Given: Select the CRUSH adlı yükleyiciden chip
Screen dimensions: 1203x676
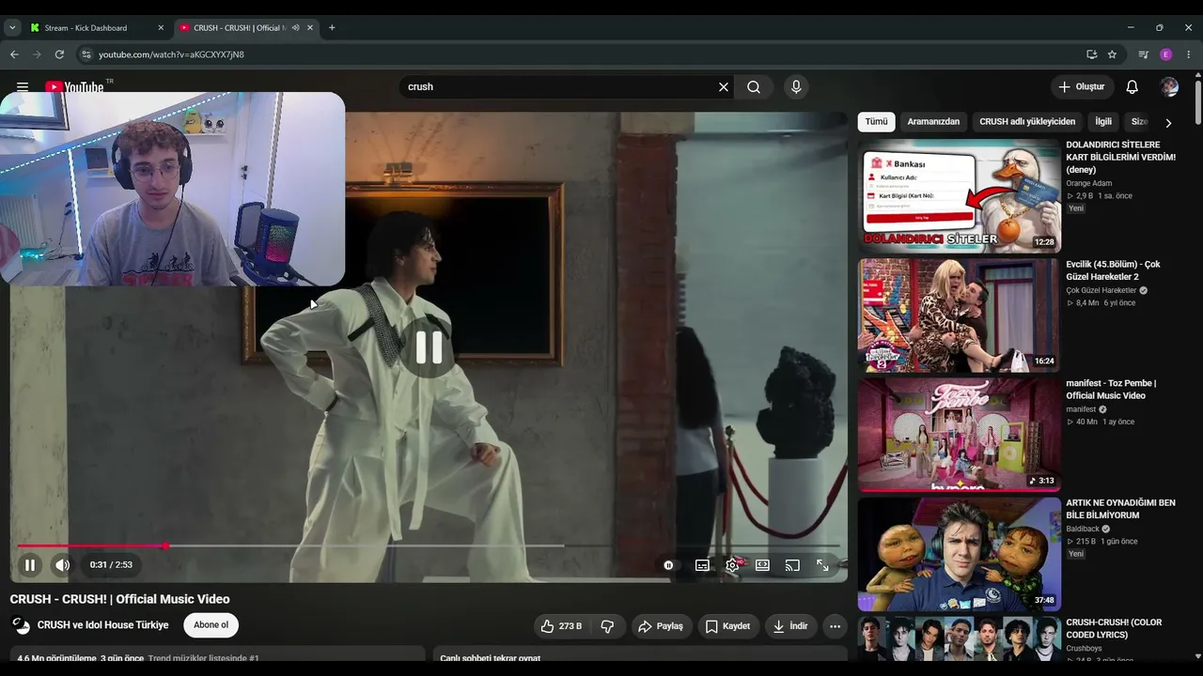Looking at the screenshot, I should [x=1027, y=122].
